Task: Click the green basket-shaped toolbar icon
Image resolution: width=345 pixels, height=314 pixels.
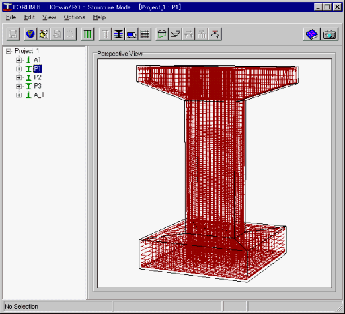Action: point(162,34)
